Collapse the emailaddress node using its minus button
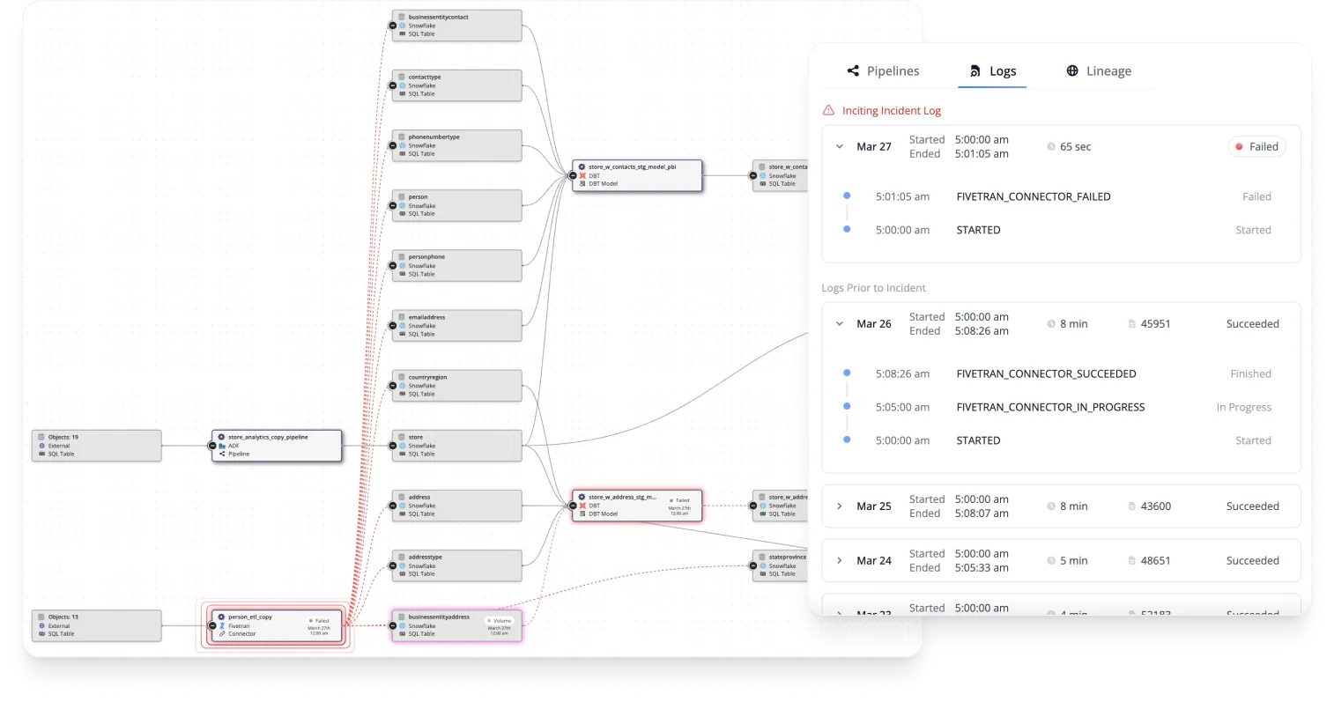Viewport: 1334px width, 702px height. (x=393, y=326)
